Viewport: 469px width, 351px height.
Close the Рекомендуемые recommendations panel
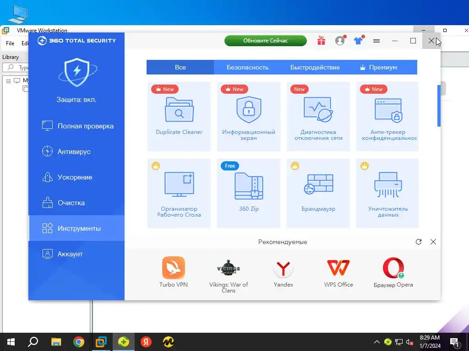(x=433, y=242)
